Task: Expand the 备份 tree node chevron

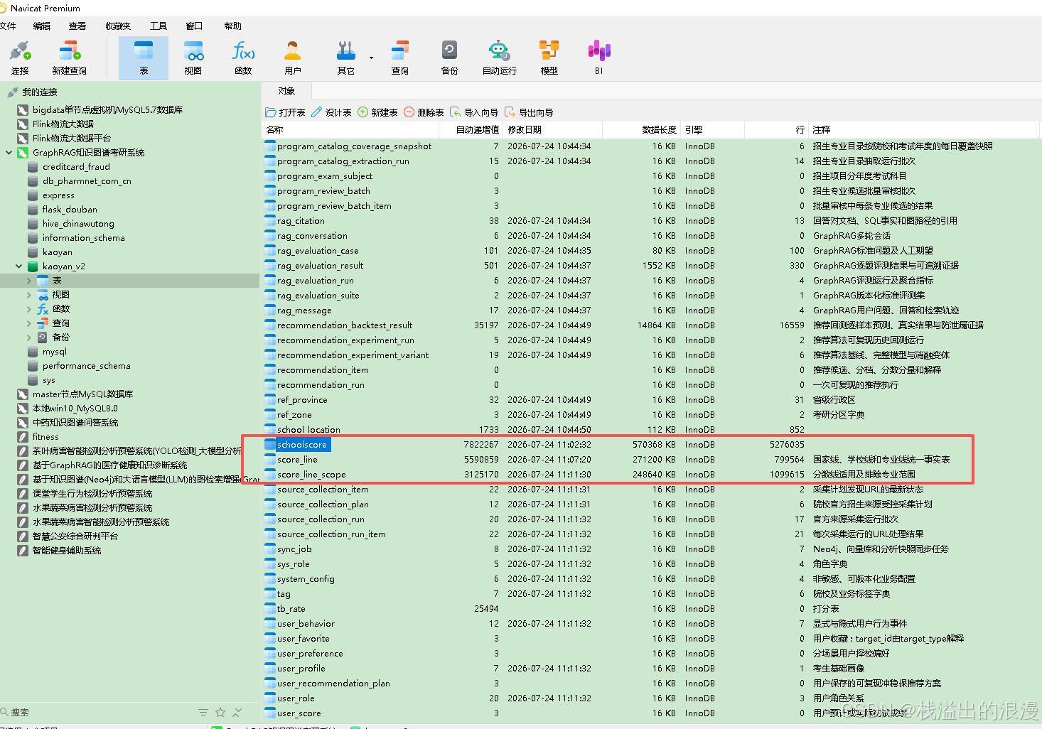Action: (x=28, y=337)
